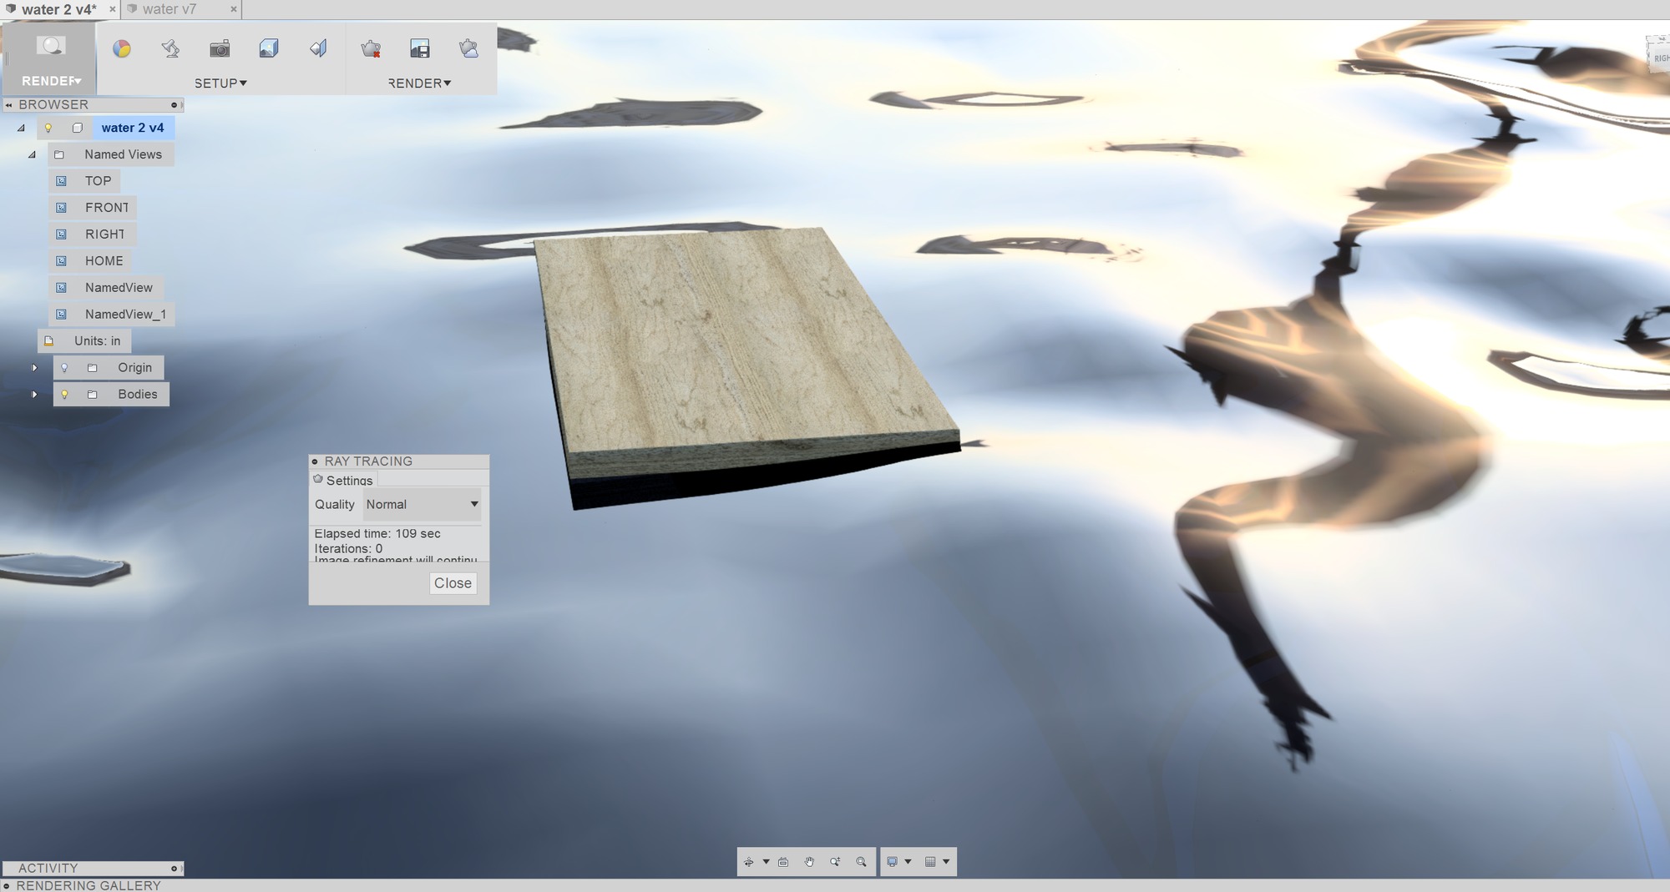Viewport: 1670px width, 892px height.
Task: Open the SETUP panel dropdown
Action: pos(221,83)
